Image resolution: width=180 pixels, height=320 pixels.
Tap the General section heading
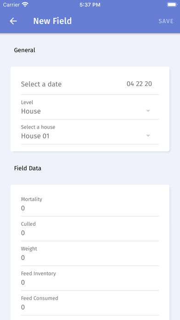tap(25, 50)
